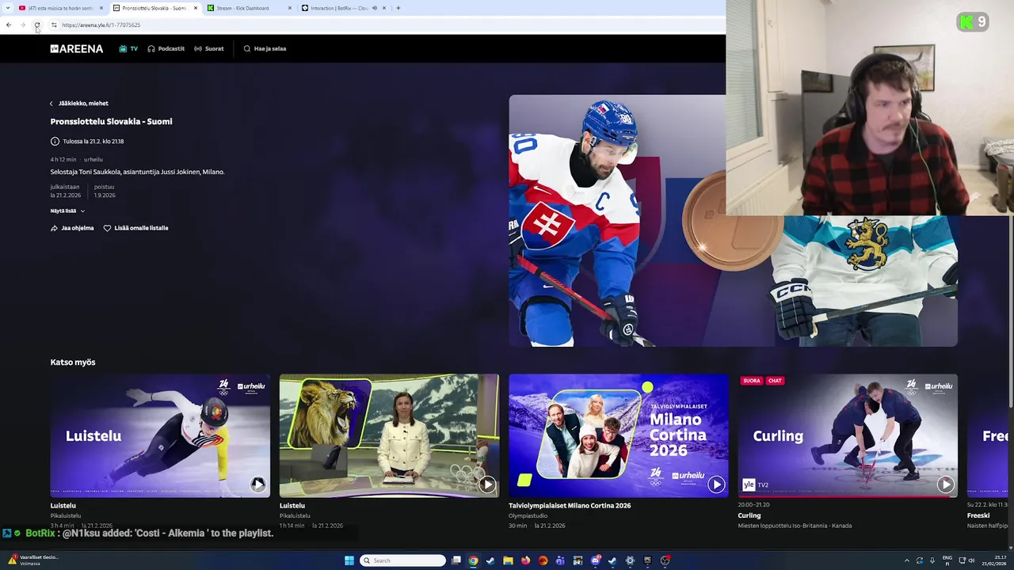
Task: Play the live Curling card
Action: click(945, 484)
